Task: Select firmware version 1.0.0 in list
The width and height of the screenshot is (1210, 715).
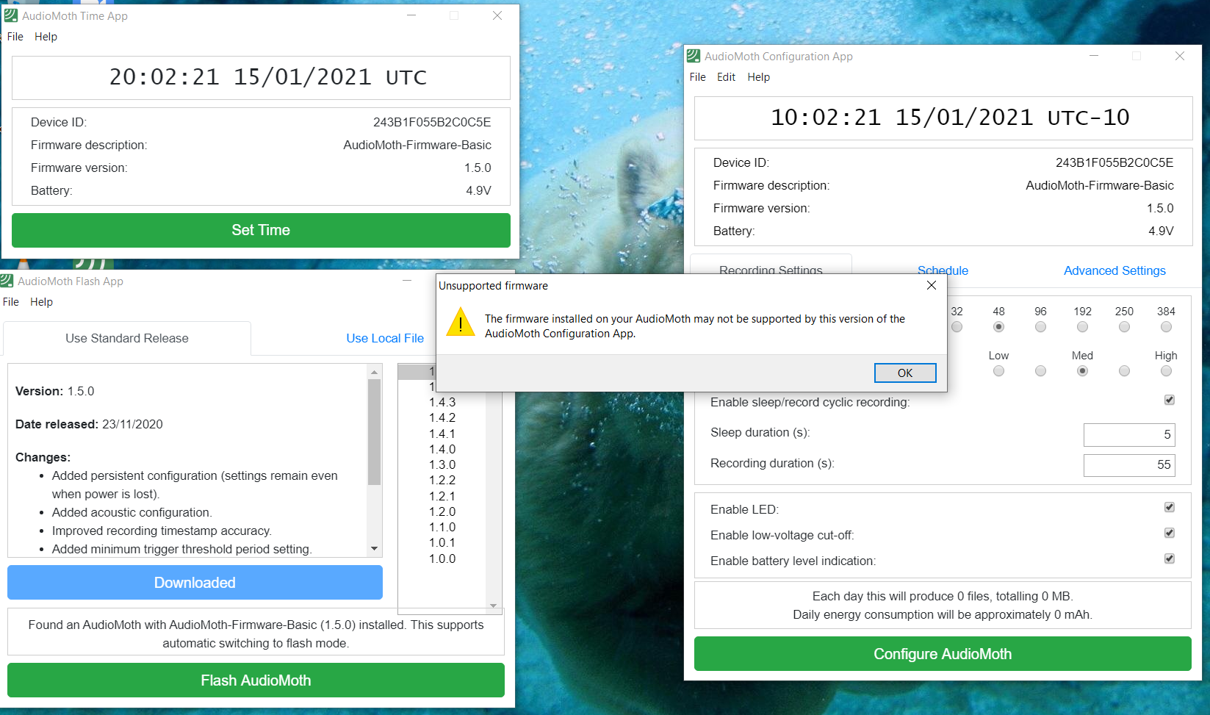Action: (442, 558)
